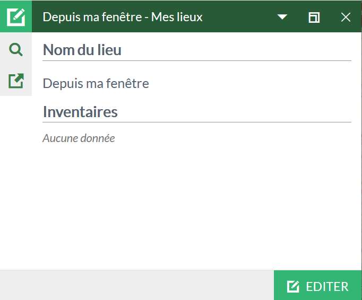
Task: Click the Mes lieux part of the title
Action: pyautogui.click(x=177, y=17)
